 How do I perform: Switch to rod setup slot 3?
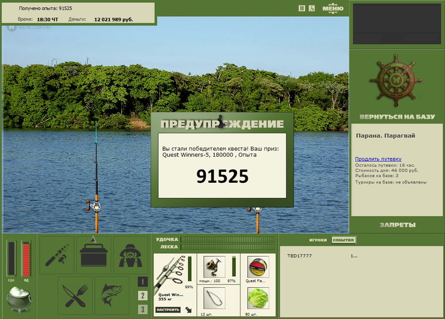(x=143, y=309)
